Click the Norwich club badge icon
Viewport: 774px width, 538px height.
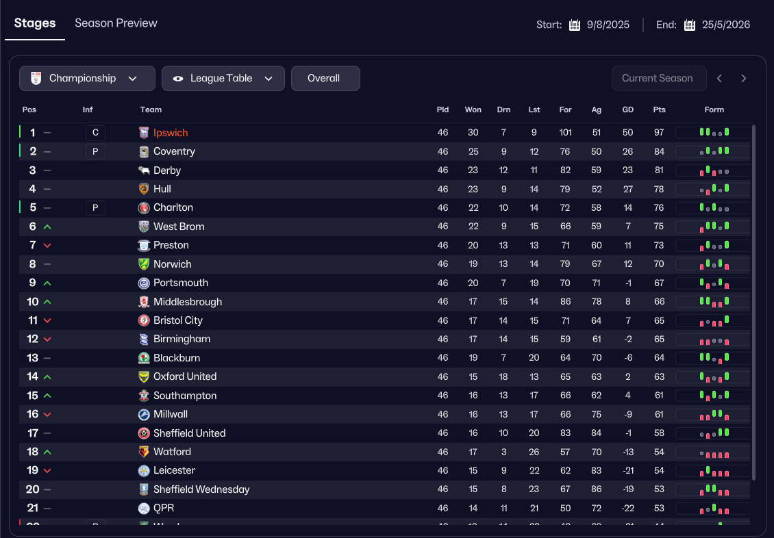pyautogui.click(x=144, y=264)
